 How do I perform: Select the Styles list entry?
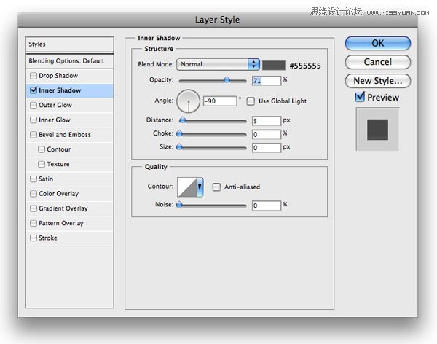pos(69,44)
